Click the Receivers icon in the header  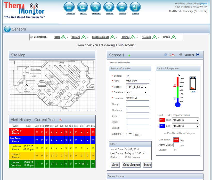click(96, 7)
